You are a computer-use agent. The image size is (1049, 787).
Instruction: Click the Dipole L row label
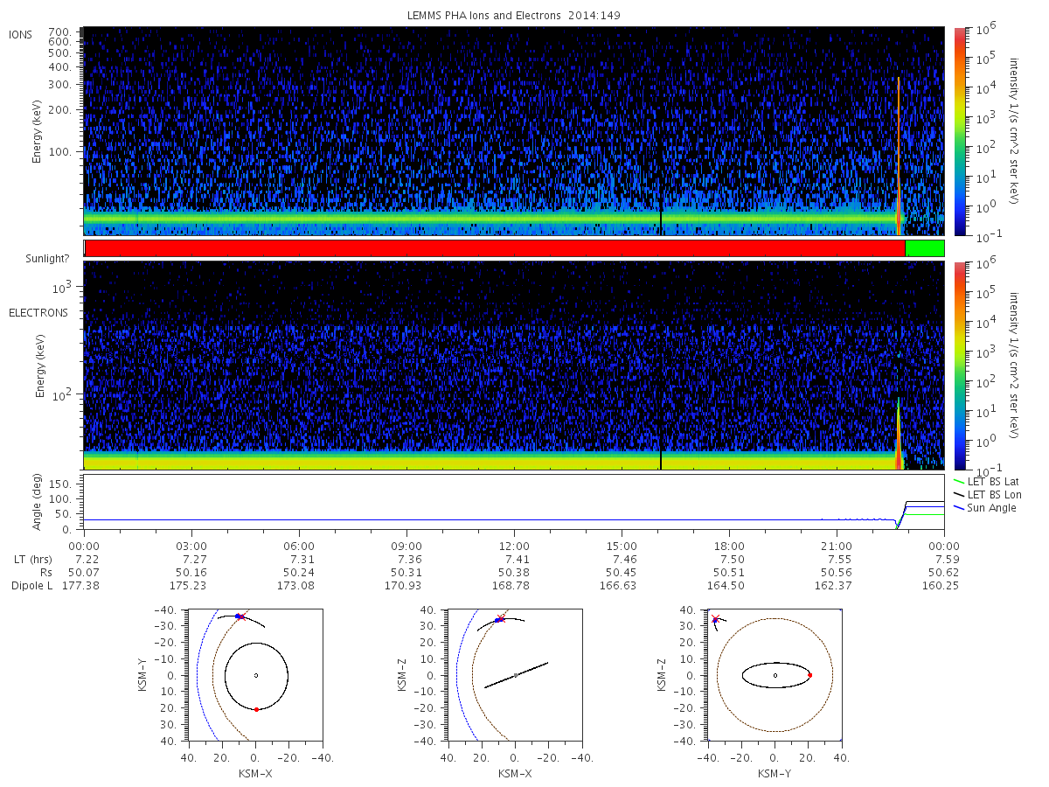click(x=32, y=585)
